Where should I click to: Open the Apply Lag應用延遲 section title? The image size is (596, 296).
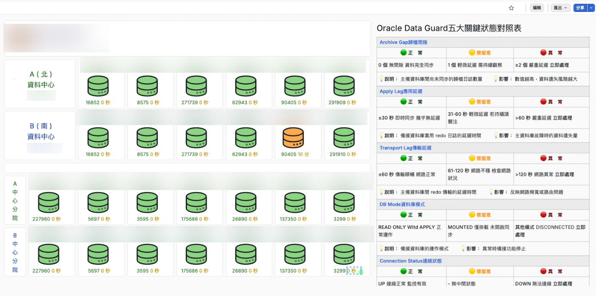401,91
